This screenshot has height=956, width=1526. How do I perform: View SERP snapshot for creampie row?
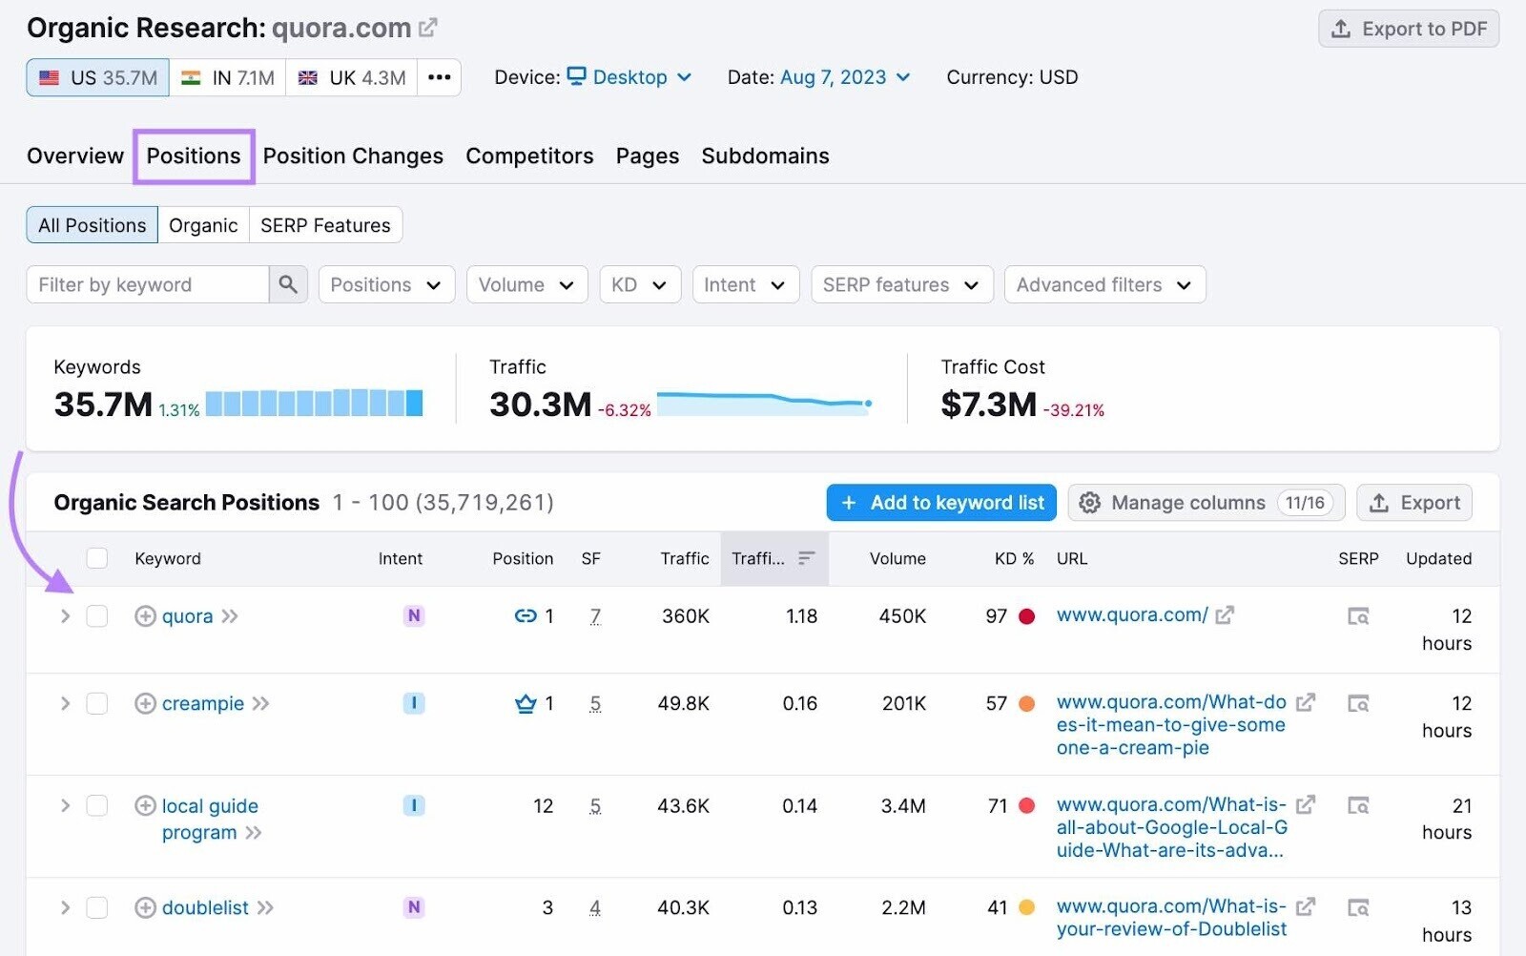click(1358, 703)
